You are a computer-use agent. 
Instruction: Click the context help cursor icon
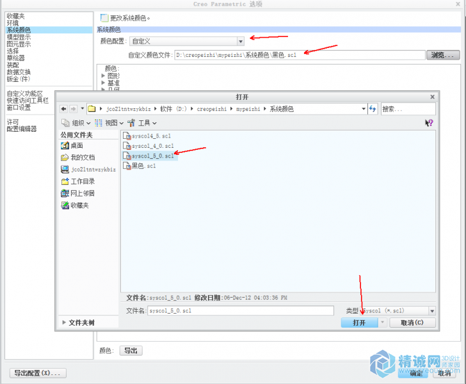click(429, 123)
